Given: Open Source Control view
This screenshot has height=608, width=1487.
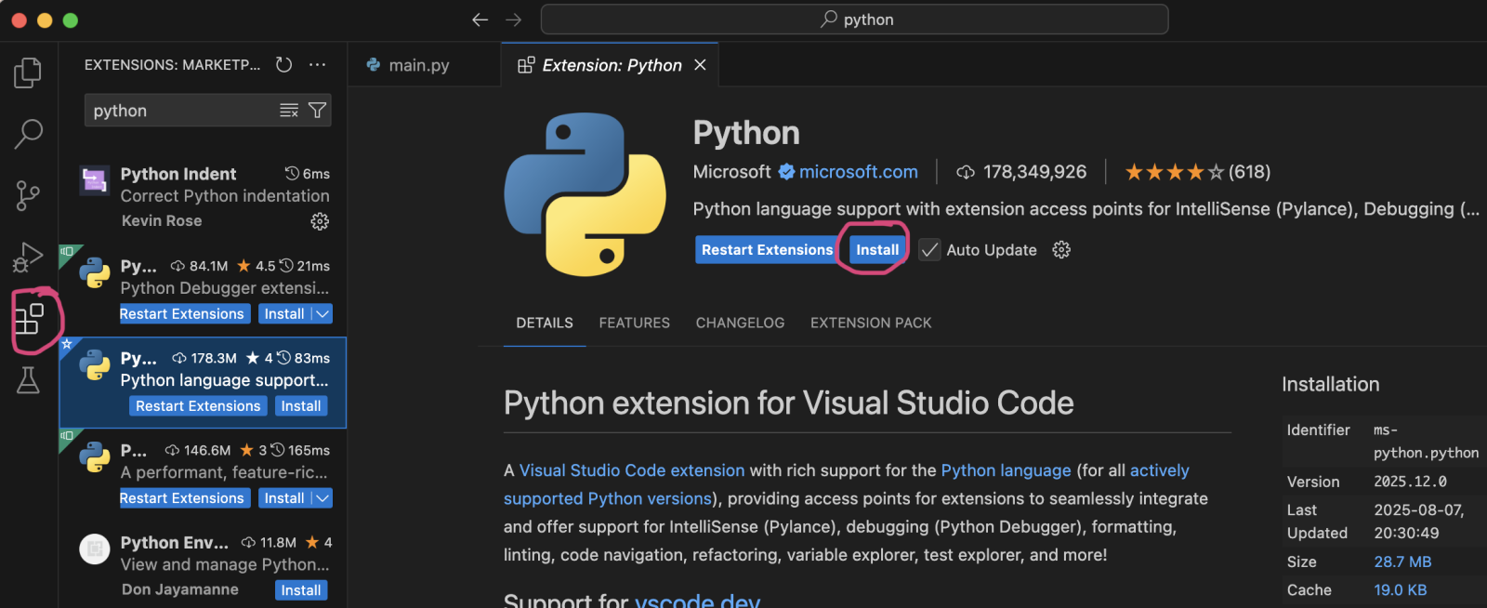Looking at the screenshot, I should click(x=28, y=195).
